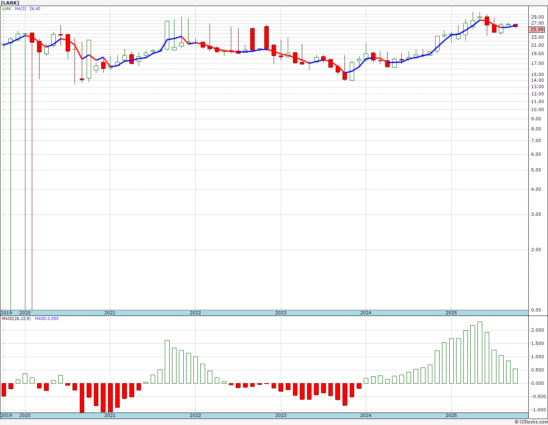Viewport: 548px width, 425px height.
Task: Select the 12.00 price axis value
Action: click(x=537, y=94)
